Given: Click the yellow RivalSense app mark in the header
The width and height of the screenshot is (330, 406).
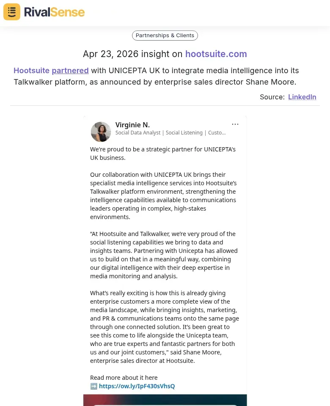Looking at the screenshot, I should click(x=11, y=11).
